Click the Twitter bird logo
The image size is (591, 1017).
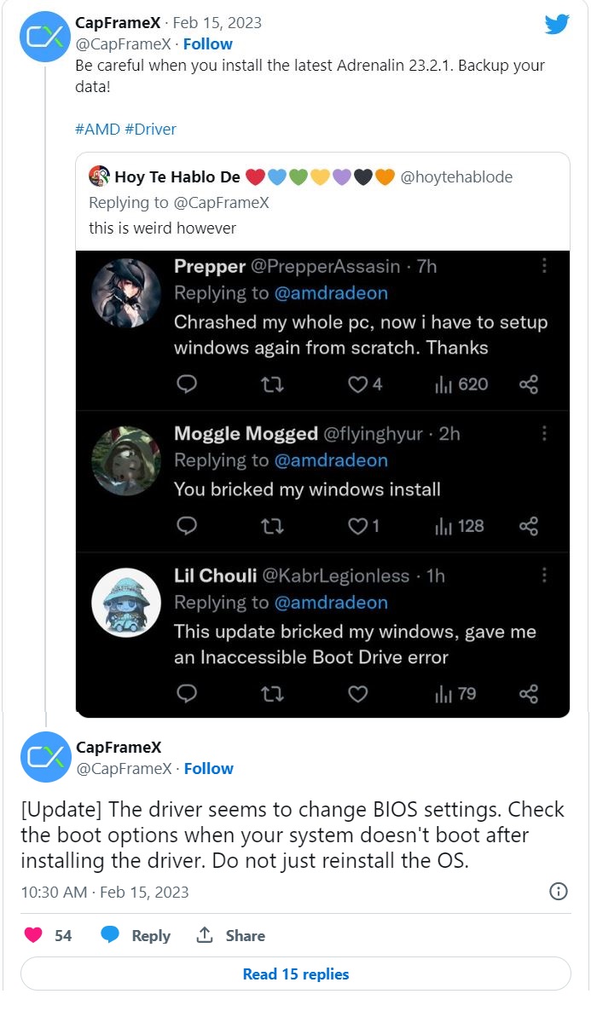pyautogui.click(x=557, y=25)
